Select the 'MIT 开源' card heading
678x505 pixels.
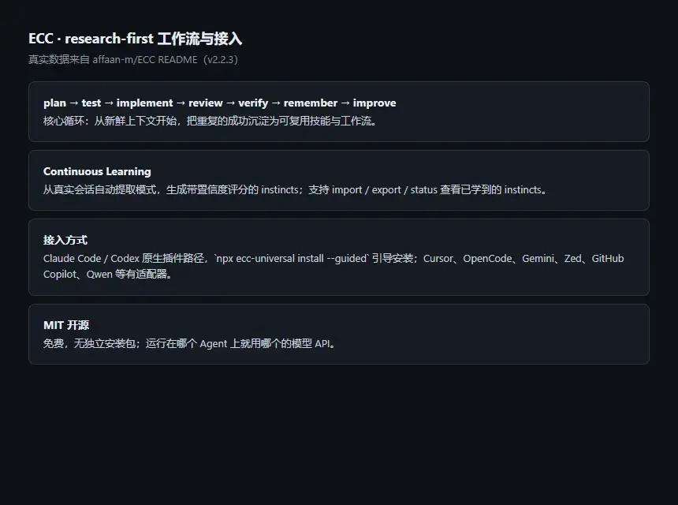pos(66,325)
